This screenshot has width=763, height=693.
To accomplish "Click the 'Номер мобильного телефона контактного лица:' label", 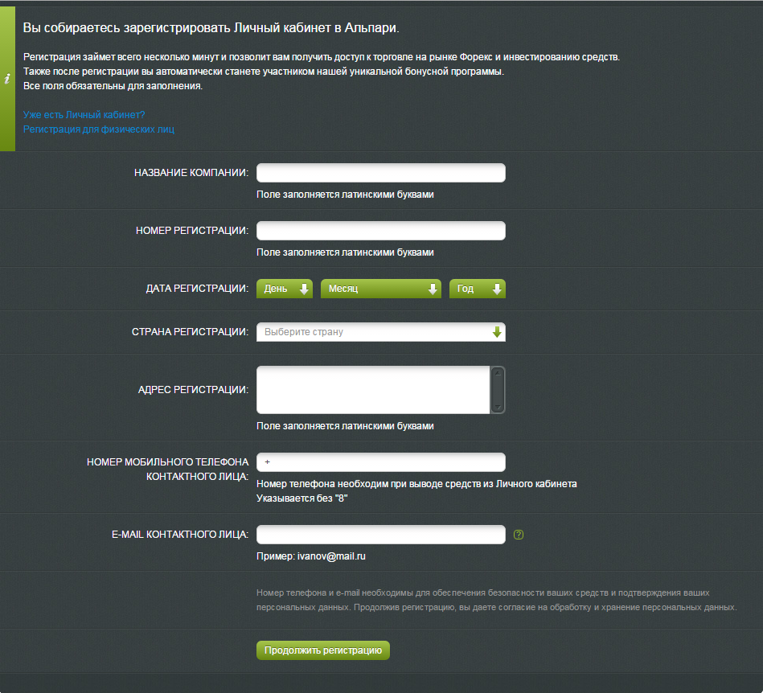I will [167, 470].
